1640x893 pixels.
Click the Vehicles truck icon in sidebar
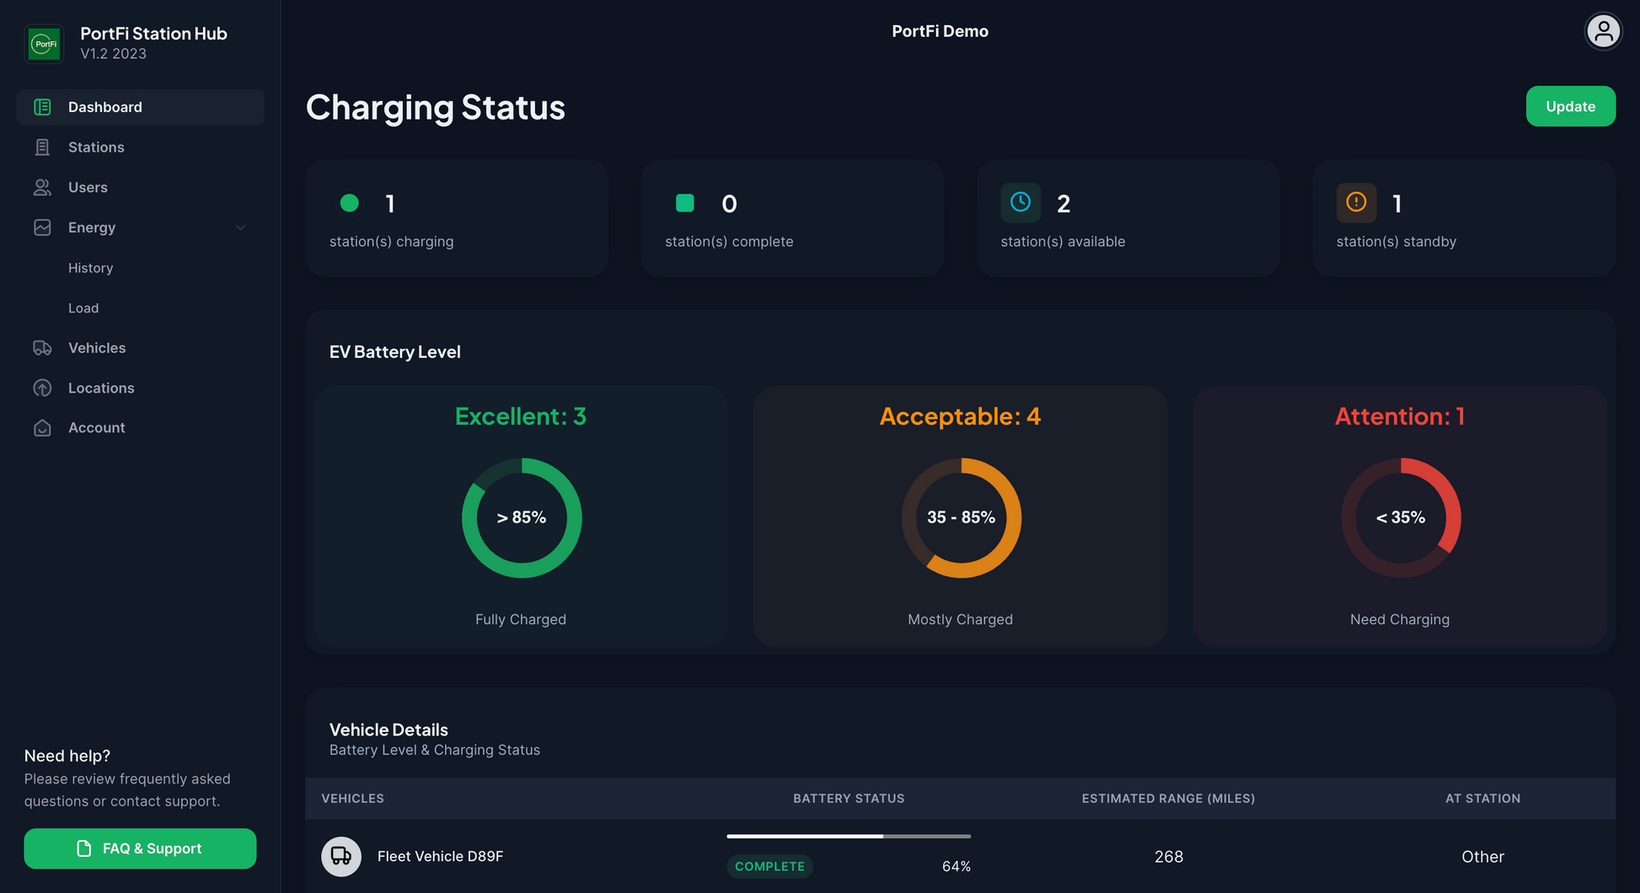point(42,348)
